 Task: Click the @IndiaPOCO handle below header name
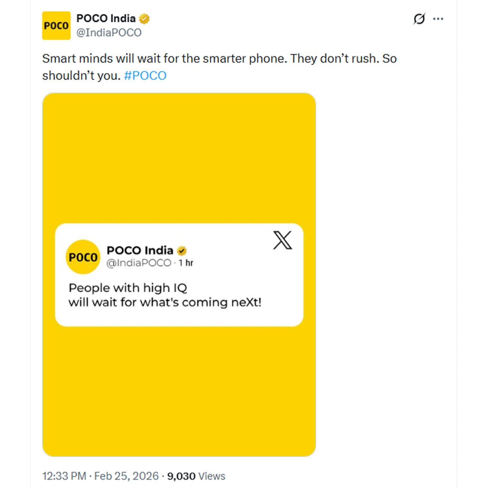pyautogui.click(x=109, y=33)
